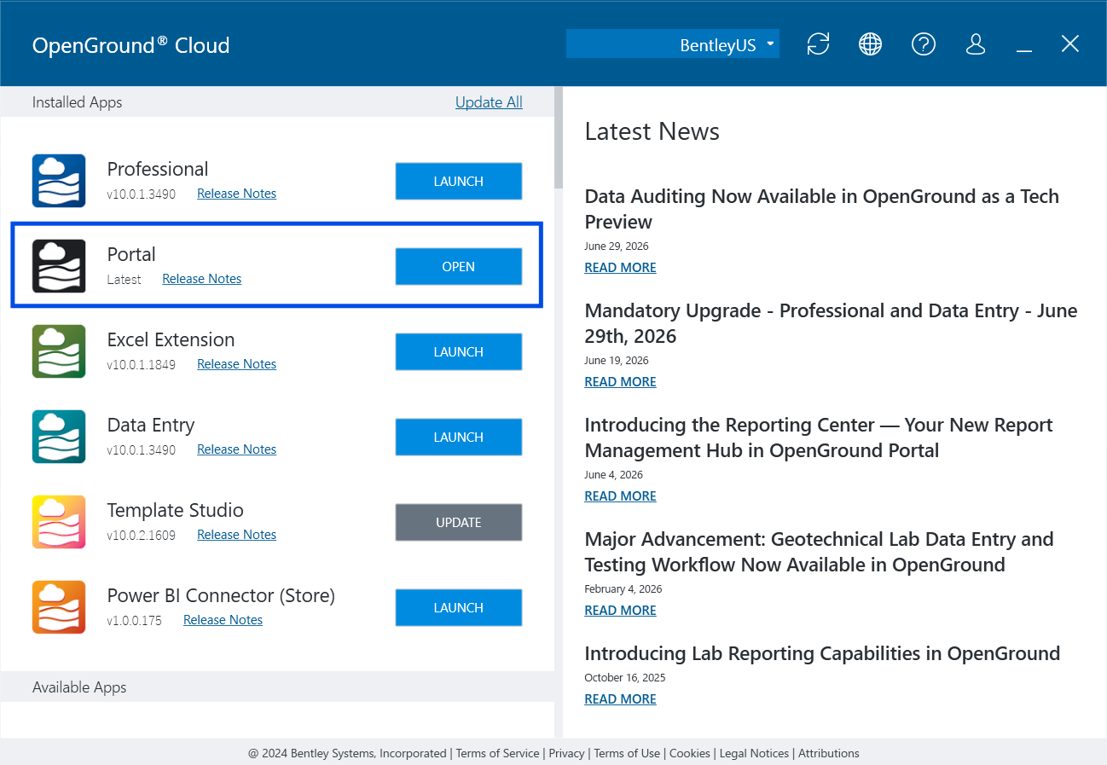The image size is (1107, 765).
Task: Launch the Data Entry app
Action: point(459,438)
